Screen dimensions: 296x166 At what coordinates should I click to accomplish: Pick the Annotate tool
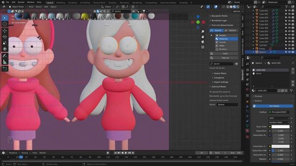click(x=5, y=56)
